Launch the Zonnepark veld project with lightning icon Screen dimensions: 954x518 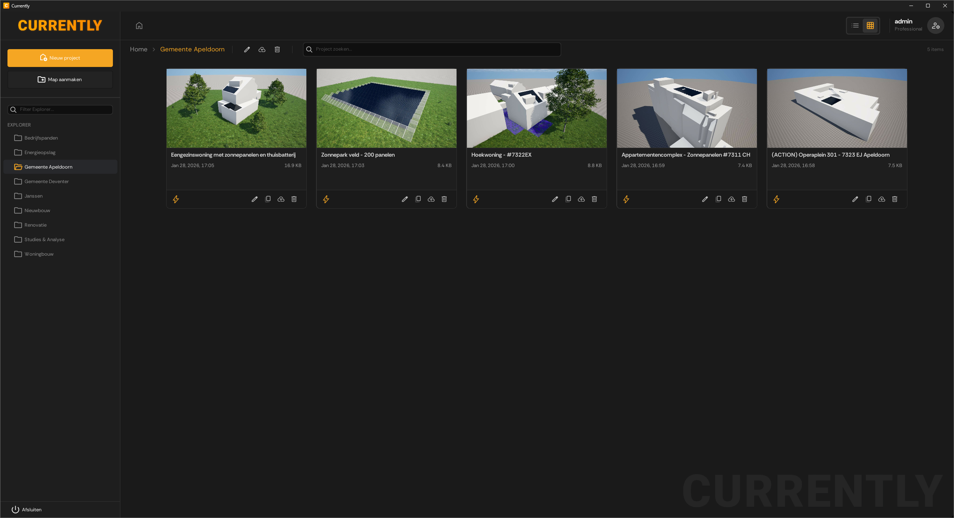(x=326, y=199)
